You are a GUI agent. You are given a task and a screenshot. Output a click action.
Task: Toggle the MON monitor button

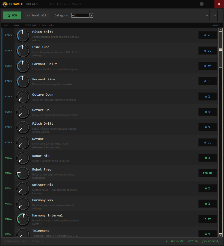[12, 15]
